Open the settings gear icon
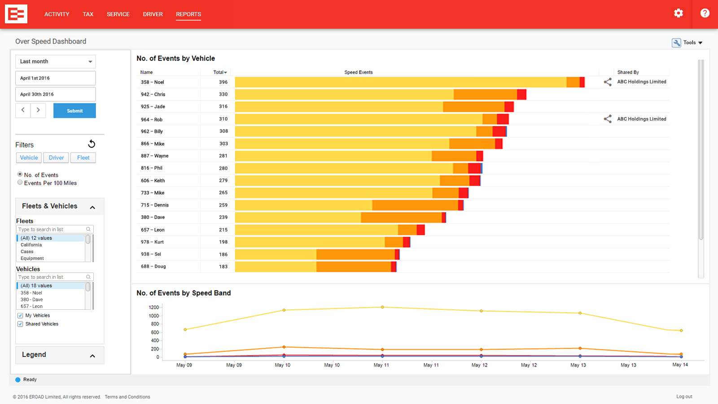The image size is (718, 404). pos(678,13)
